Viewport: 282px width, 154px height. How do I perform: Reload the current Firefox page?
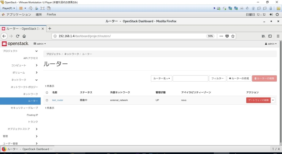coord(18,36)
